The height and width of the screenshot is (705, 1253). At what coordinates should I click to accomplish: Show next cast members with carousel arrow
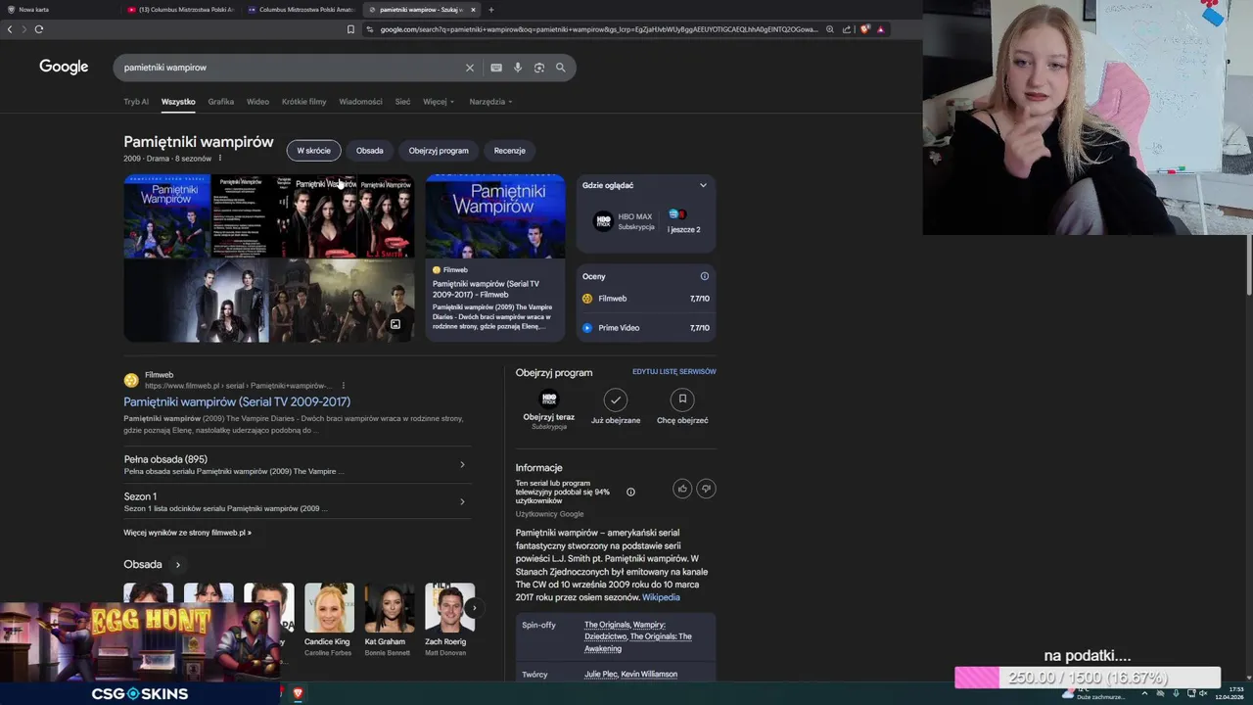pyautogui.click(x=474, y=608)
